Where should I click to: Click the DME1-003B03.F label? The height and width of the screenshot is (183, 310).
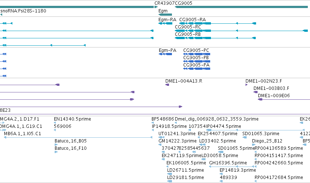[x=271, y=88]
